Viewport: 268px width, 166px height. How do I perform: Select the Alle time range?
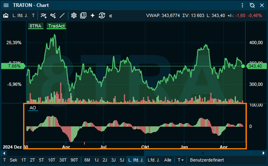pos(168,160)
